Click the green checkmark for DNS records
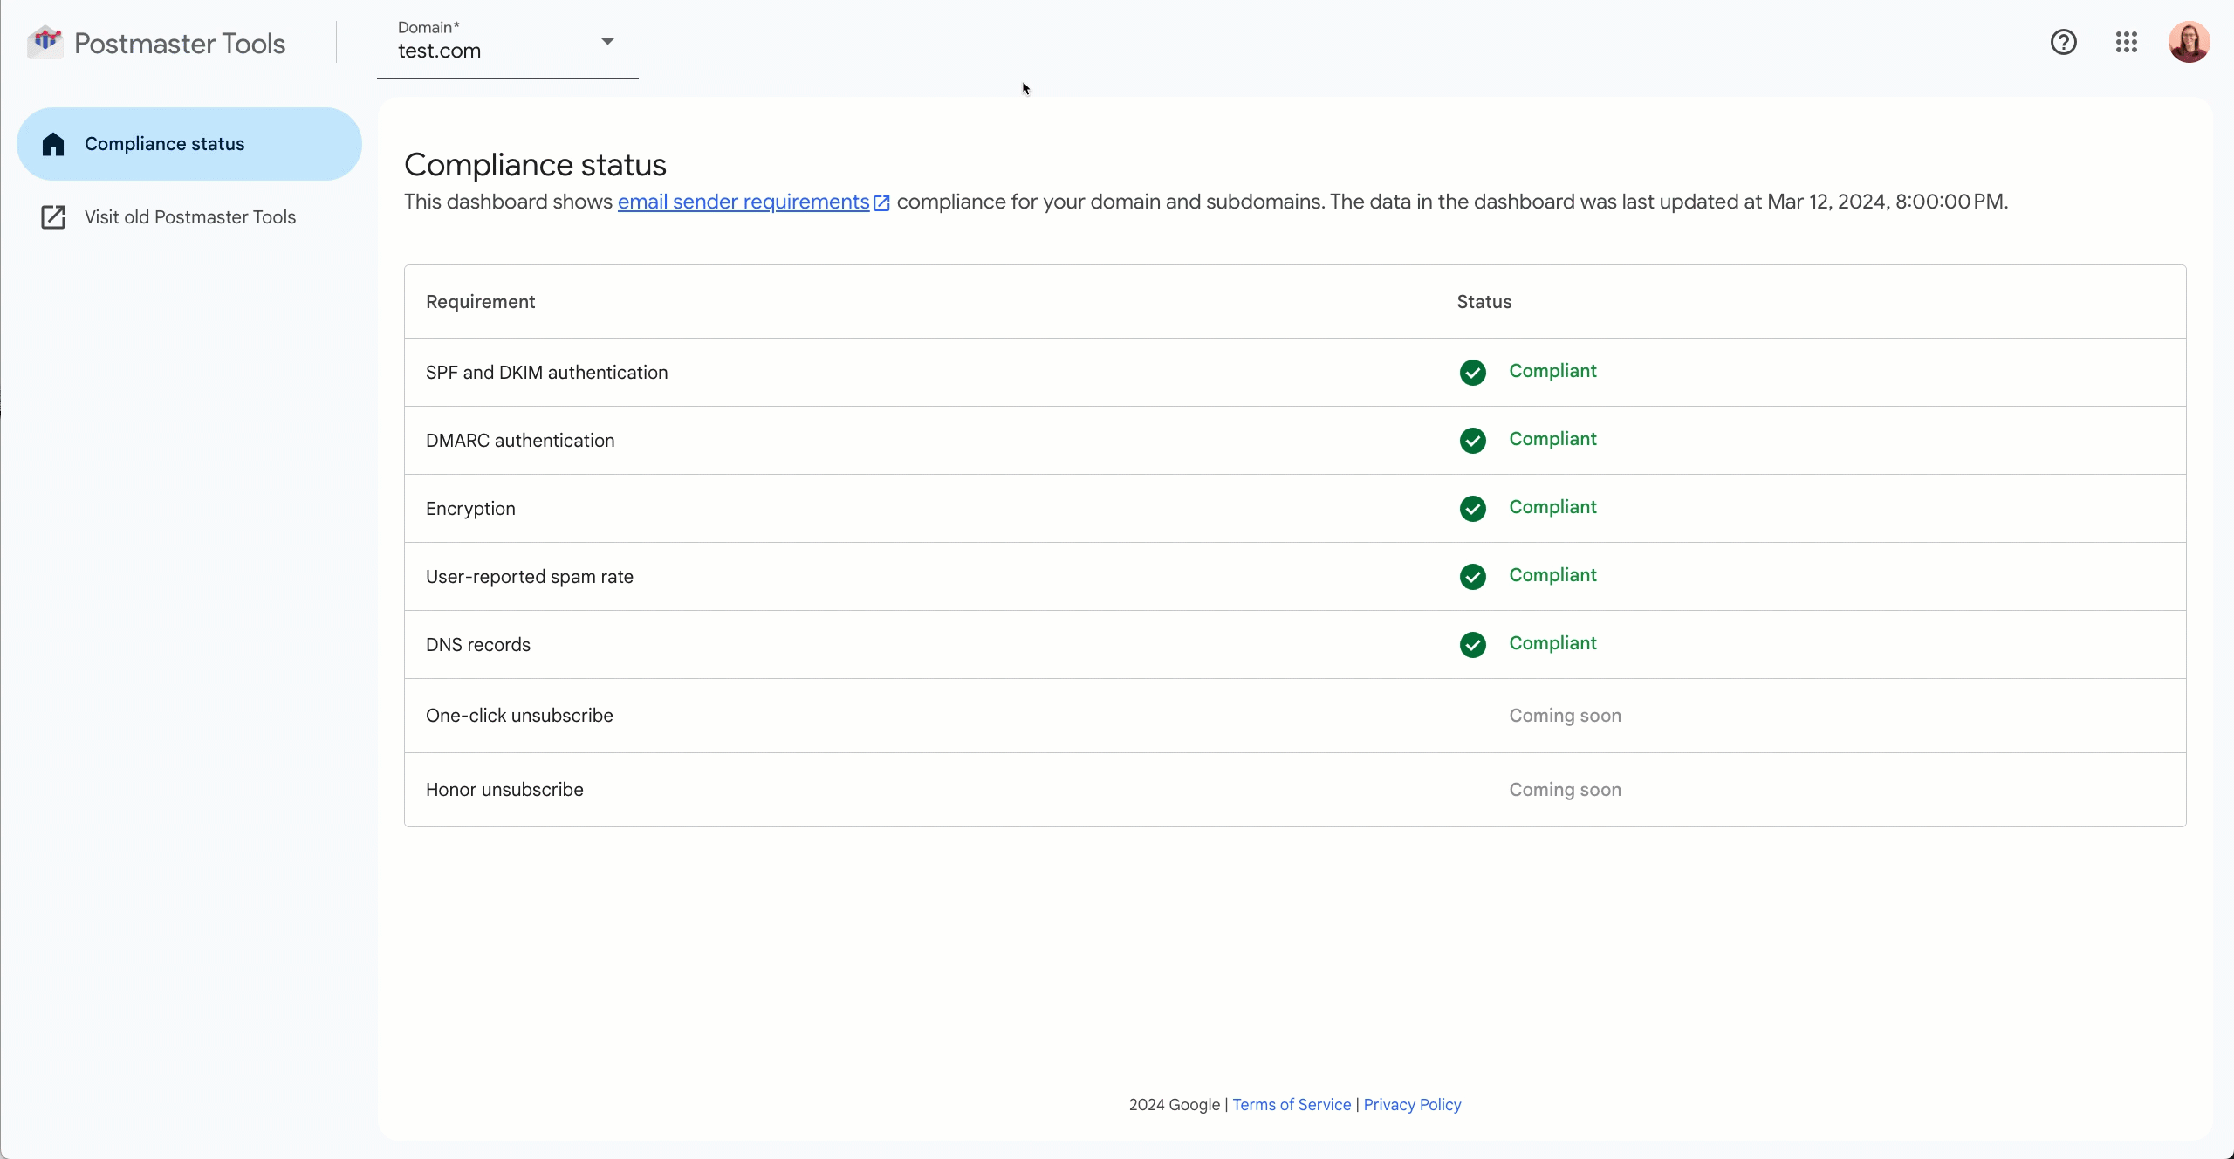 point(1472,645)
